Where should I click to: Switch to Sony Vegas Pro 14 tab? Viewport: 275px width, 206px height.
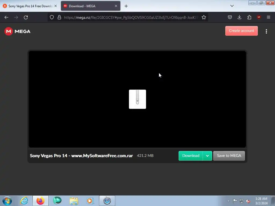point(30,6)
